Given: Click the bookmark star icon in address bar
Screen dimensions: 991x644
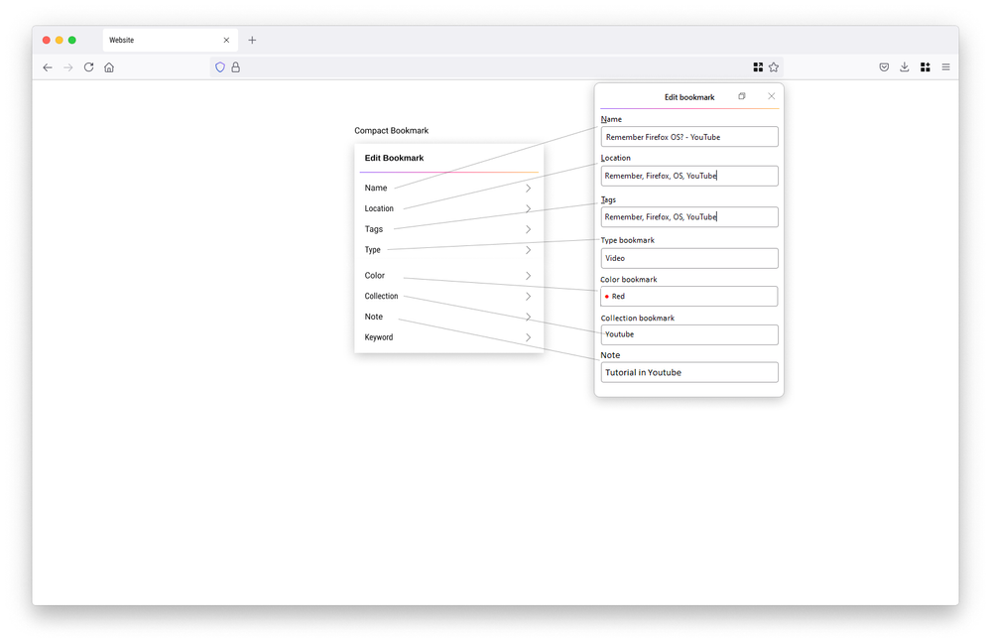Looking at the screenshot, I should click(x=774, y=67).
